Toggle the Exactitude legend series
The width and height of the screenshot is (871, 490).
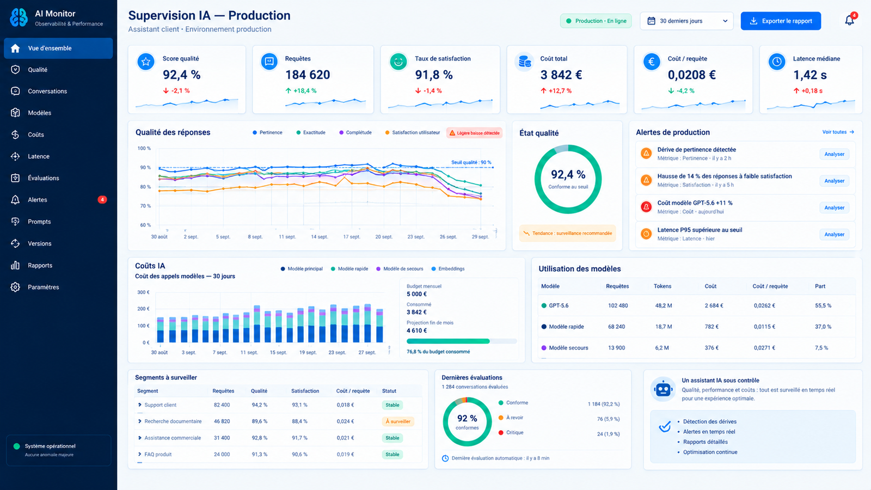pos(311,132)
